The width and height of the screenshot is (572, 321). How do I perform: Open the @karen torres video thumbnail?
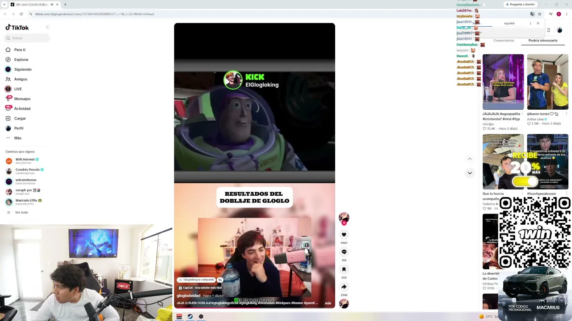pos(547,82)
